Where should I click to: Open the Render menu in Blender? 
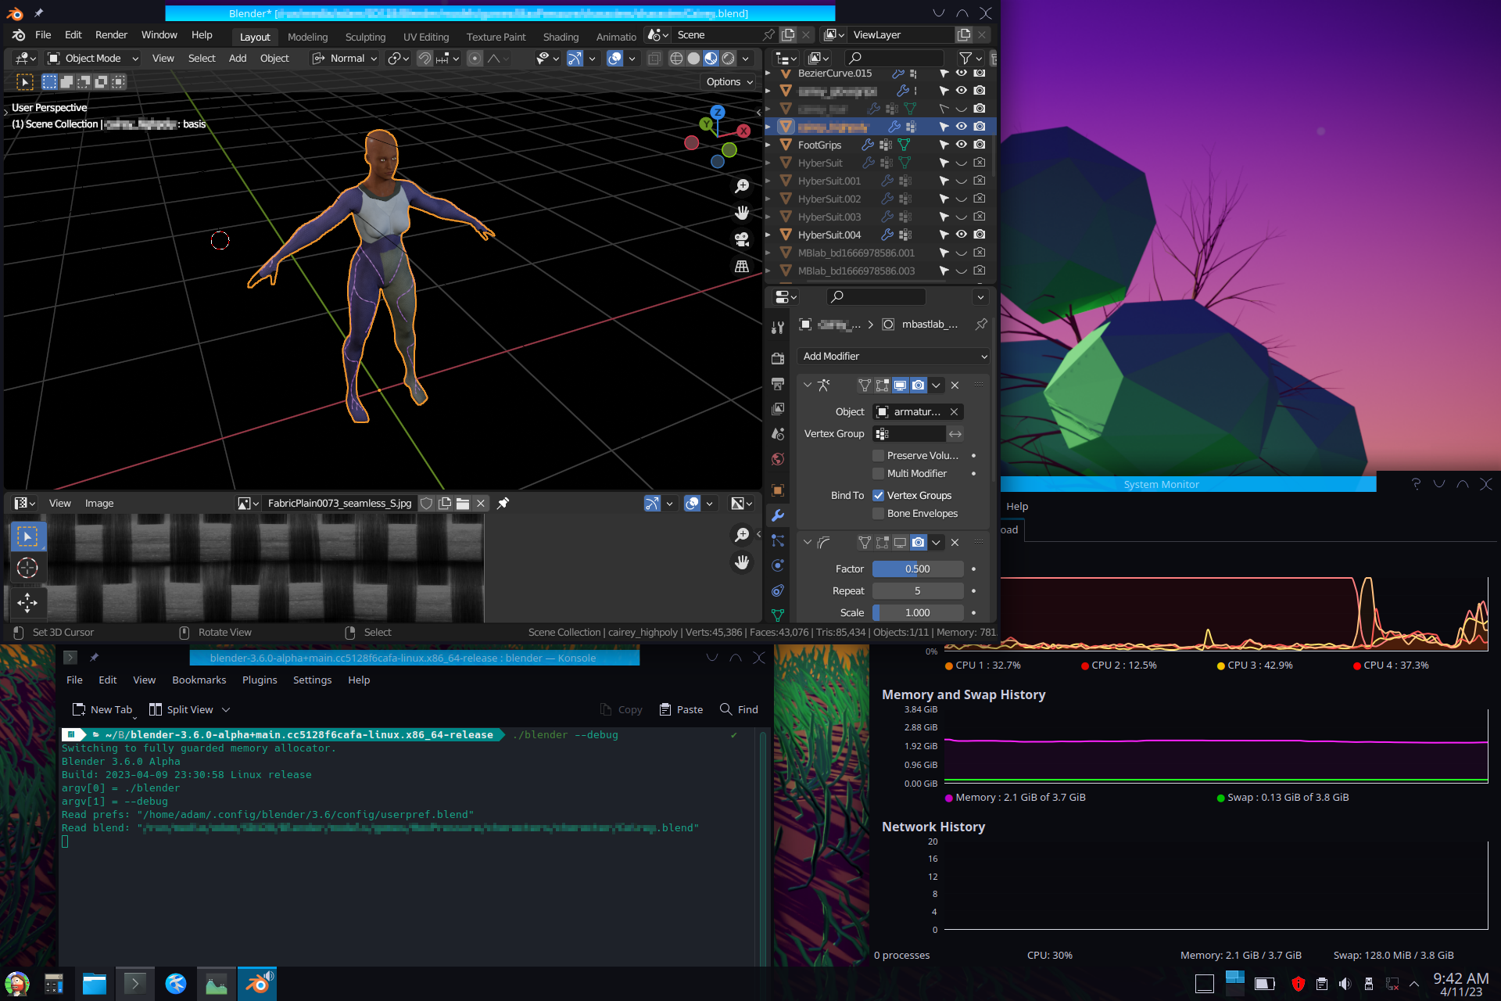[x=111, y=35]
